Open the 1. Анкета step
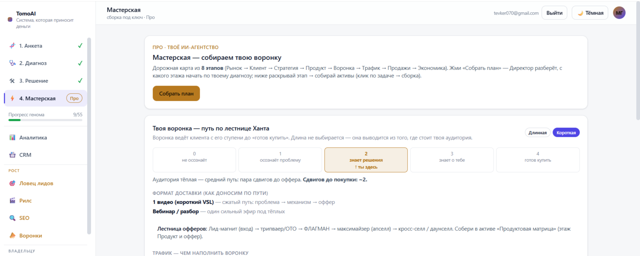640x256 pixels. [45, 46]
